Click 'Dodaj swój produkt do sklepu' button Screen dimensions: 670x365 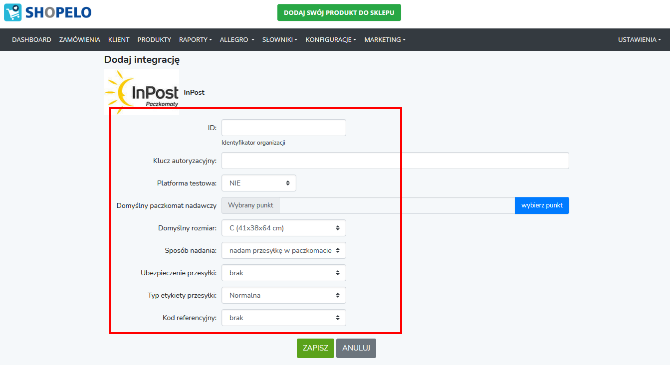(339, 12)
